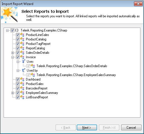Click the report icon beside ProductLineSales
The image size is (144, 134).
click(22, 35)
